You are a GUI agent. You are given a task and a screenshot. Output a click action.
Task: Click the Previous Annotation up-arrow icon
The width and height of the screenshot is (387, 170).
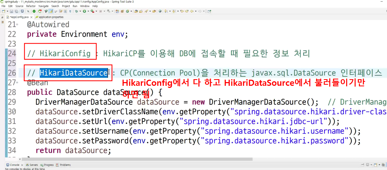click(174, 11)
